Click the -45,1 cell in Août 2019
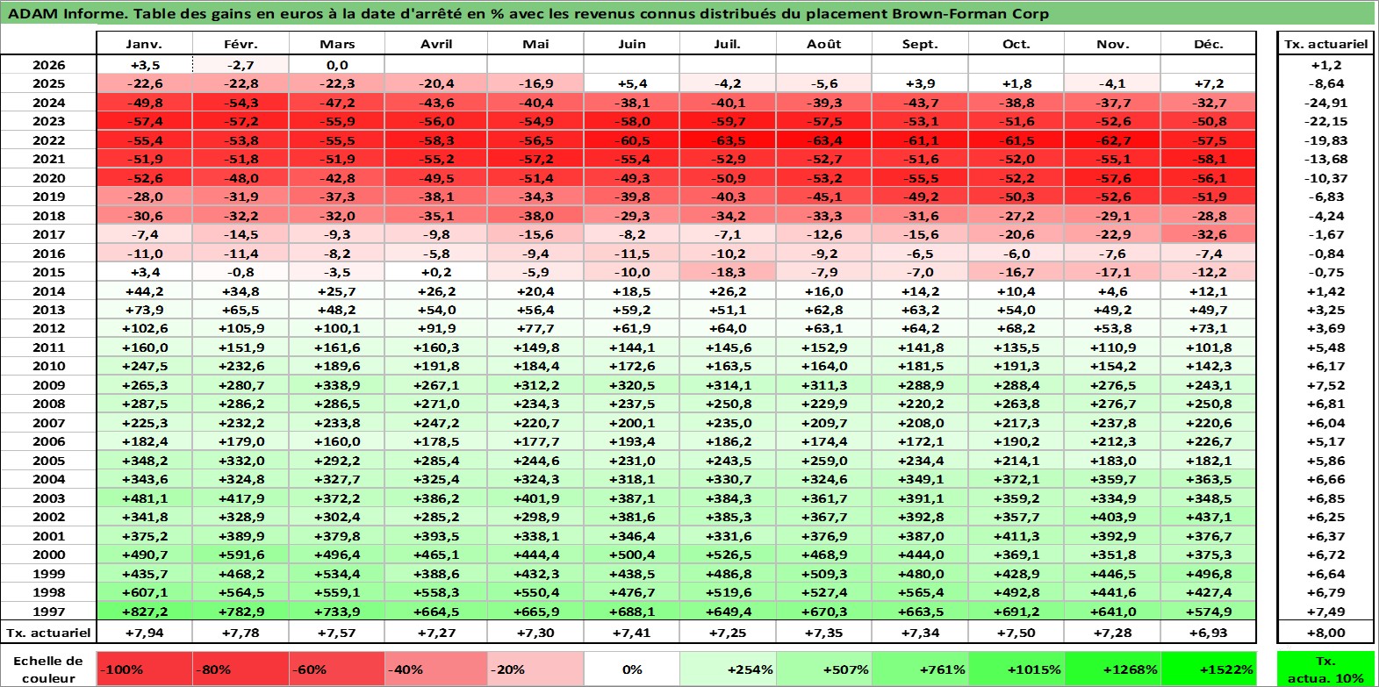 [824, 197]
